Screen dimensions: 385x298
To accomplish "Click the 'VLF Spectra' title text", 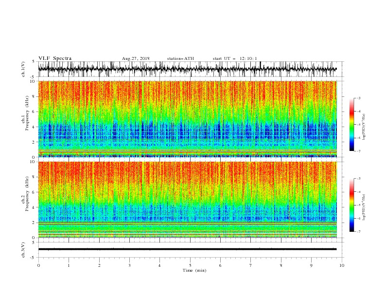I will coord(55,58).
